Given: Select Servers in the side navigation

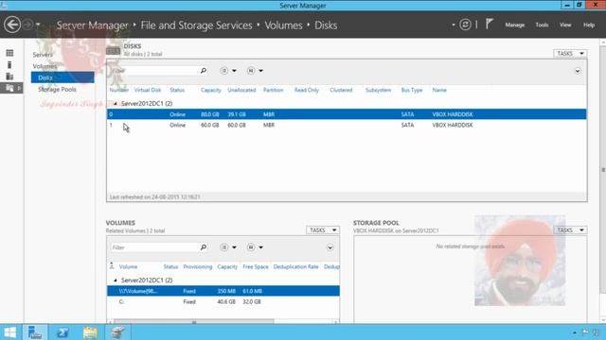Looking at the screenshot, I should 43,55.
